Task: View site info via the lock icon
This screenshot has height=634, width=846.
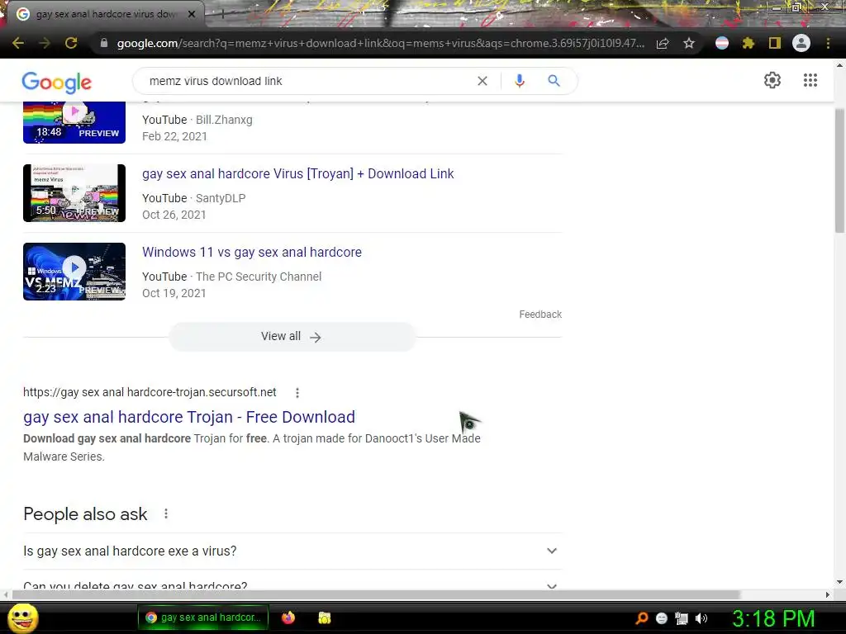Action: pos(104,43)
